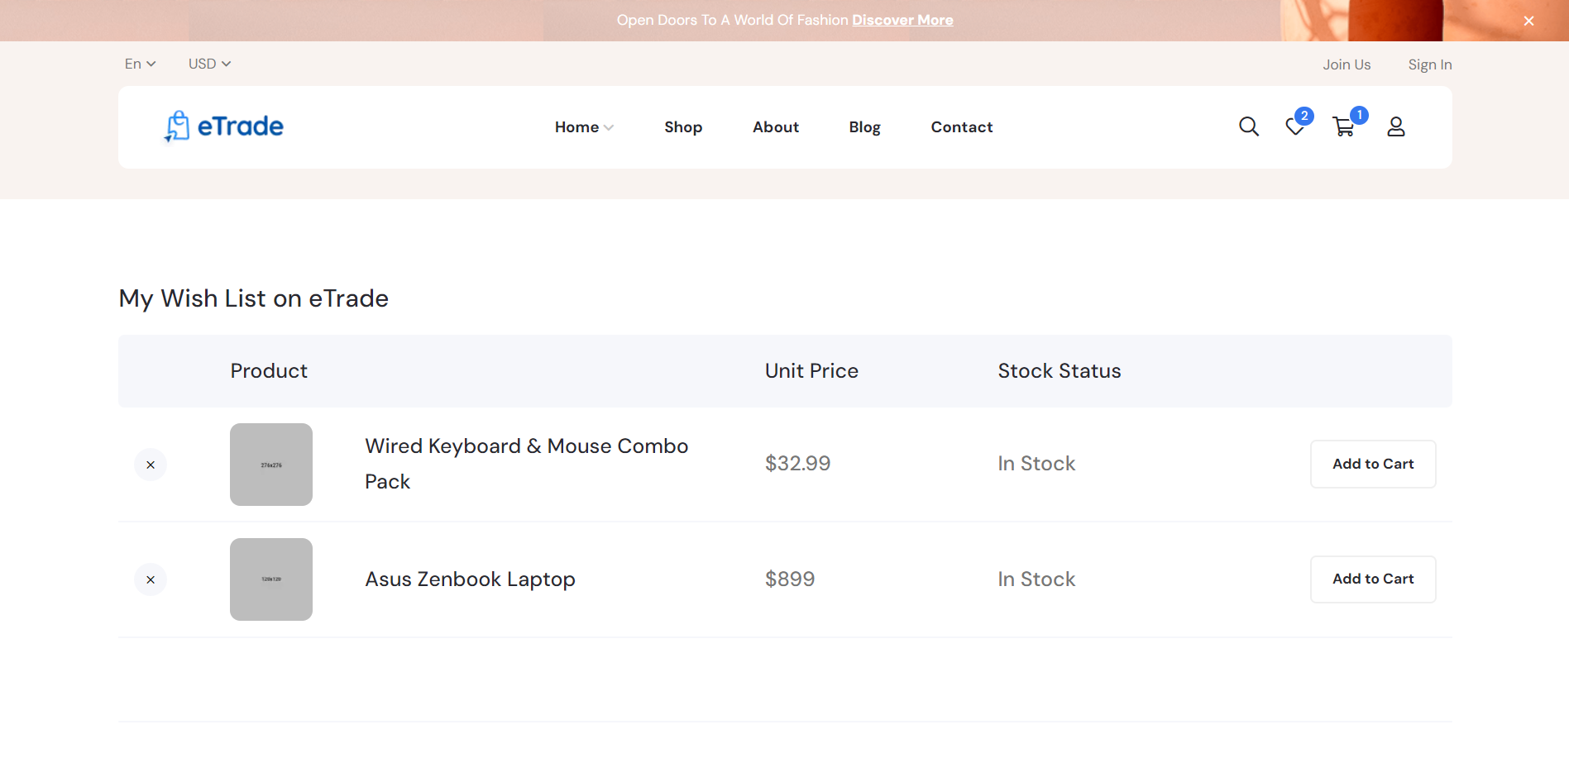1569x758 pixels.
Task: Open the user account icon
Action: (1396, 126)
